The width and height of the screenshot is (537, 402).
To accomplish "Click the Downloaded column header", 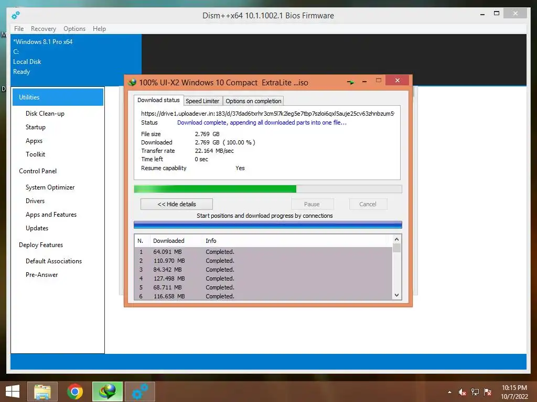I will (x=176, y=241).
